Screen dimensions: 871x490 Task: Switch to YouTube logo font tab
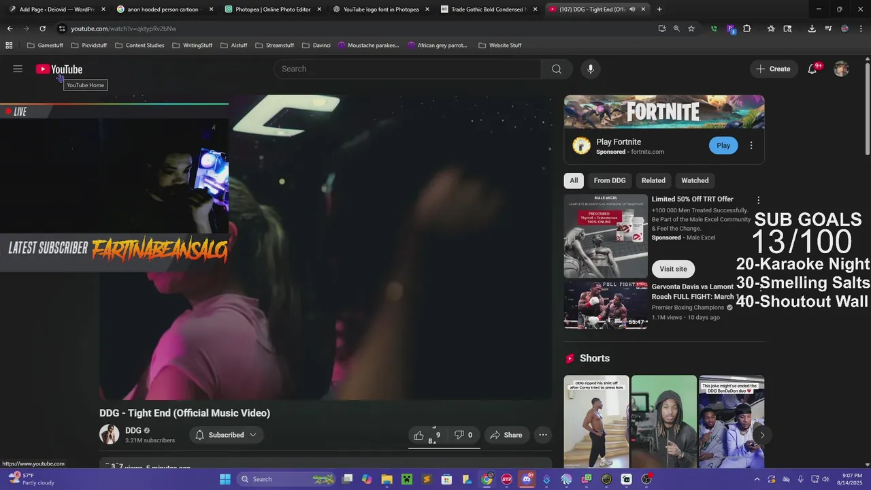(380, 9)
